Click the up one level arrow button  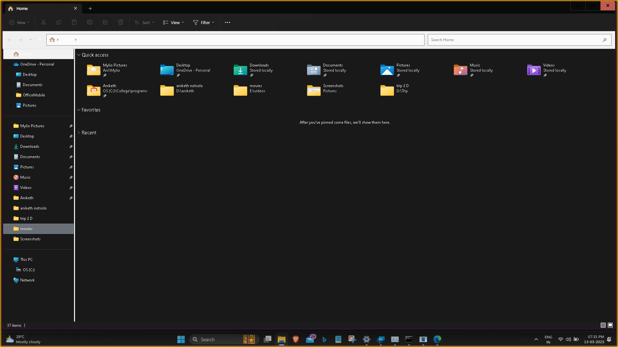click(x=40, y=40)
